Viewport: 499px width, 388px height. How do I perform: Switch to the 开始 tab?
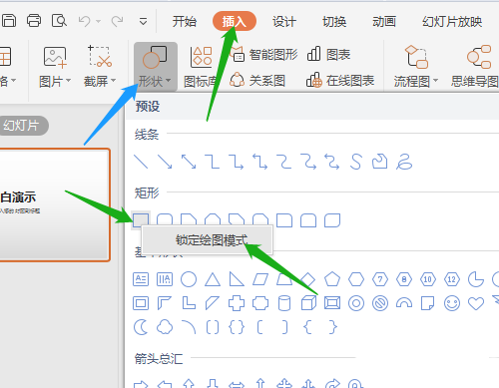[x=185, y=22]
